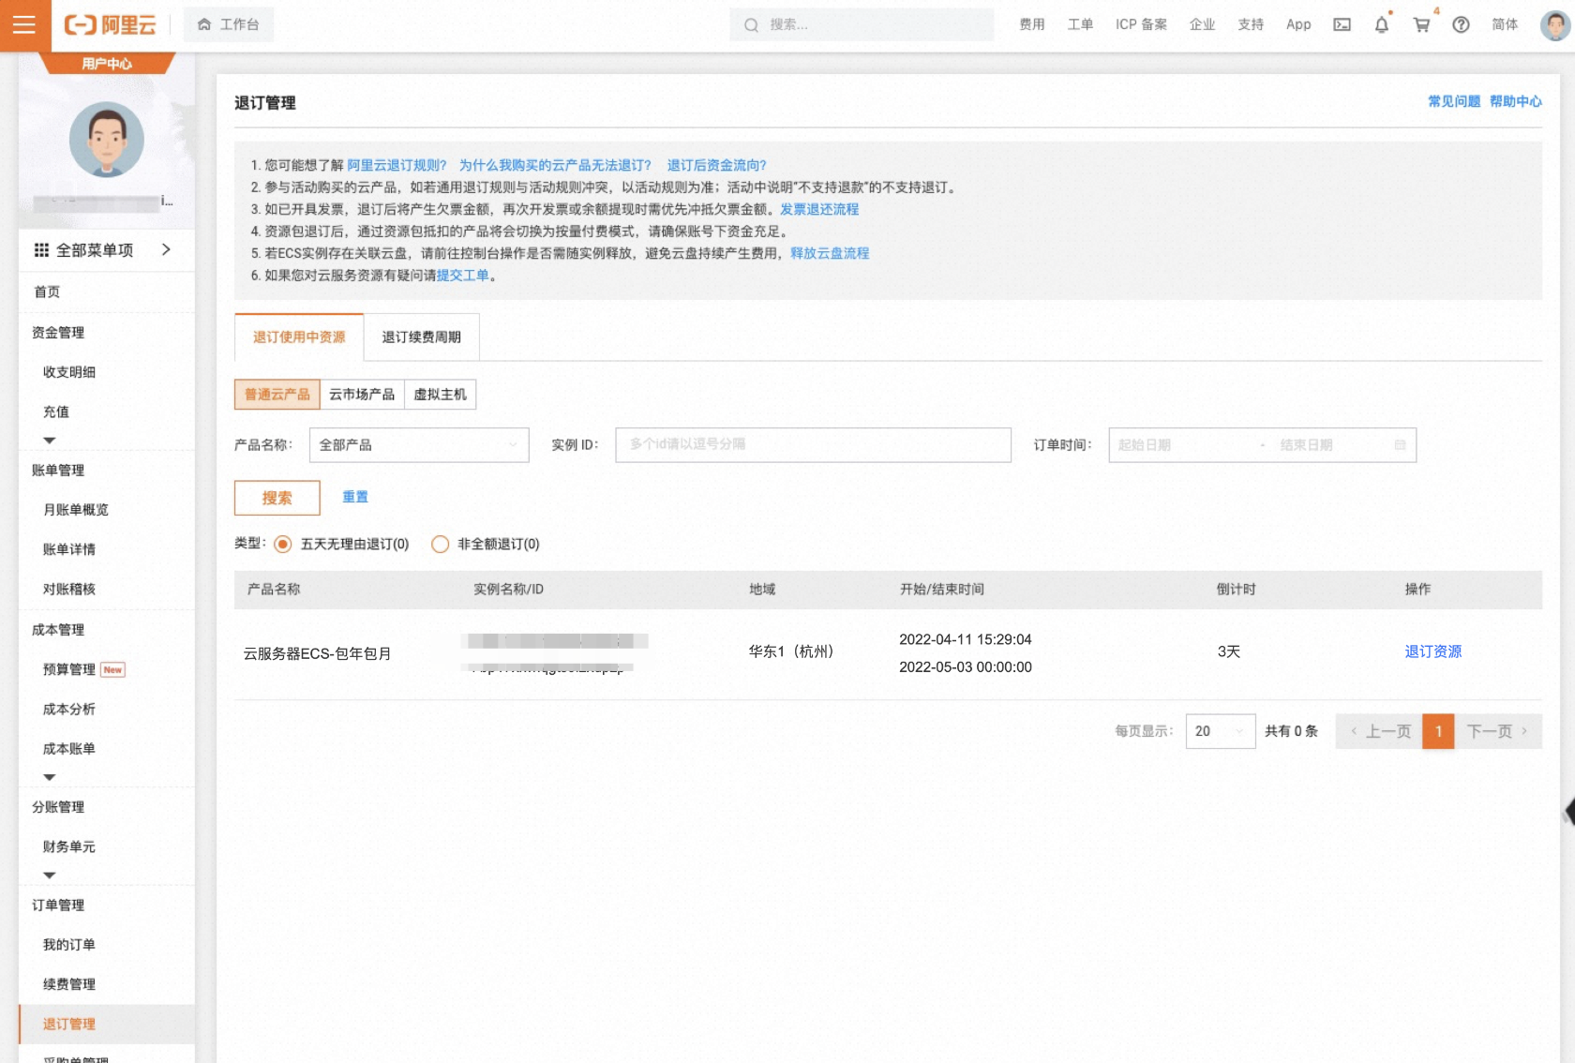Image resolution: width=1575 pixels, height=1063 pixels.
Task: Select the 五天无理由退订 radio button
Action: coord(282,545)
